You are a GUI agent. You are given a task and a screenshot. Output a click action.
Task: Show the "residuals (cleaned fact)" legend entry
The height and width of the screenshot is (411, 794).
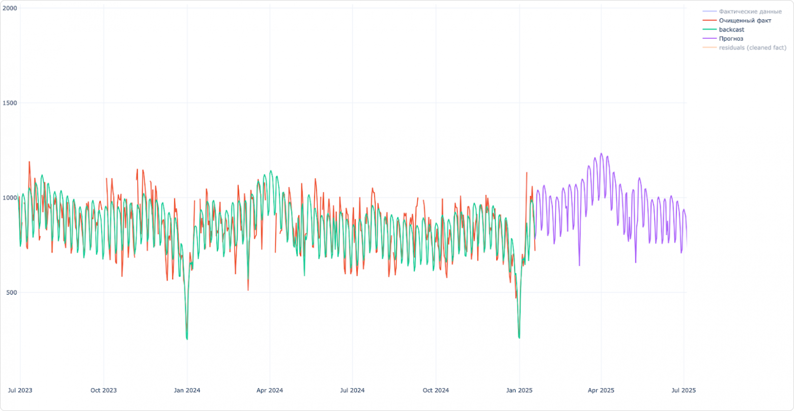(x=752, y=48)
